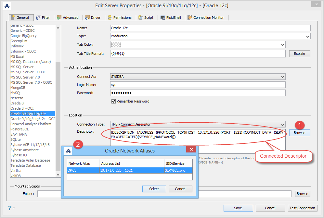Expand the Type dropdown showing Production

point(210,36)
